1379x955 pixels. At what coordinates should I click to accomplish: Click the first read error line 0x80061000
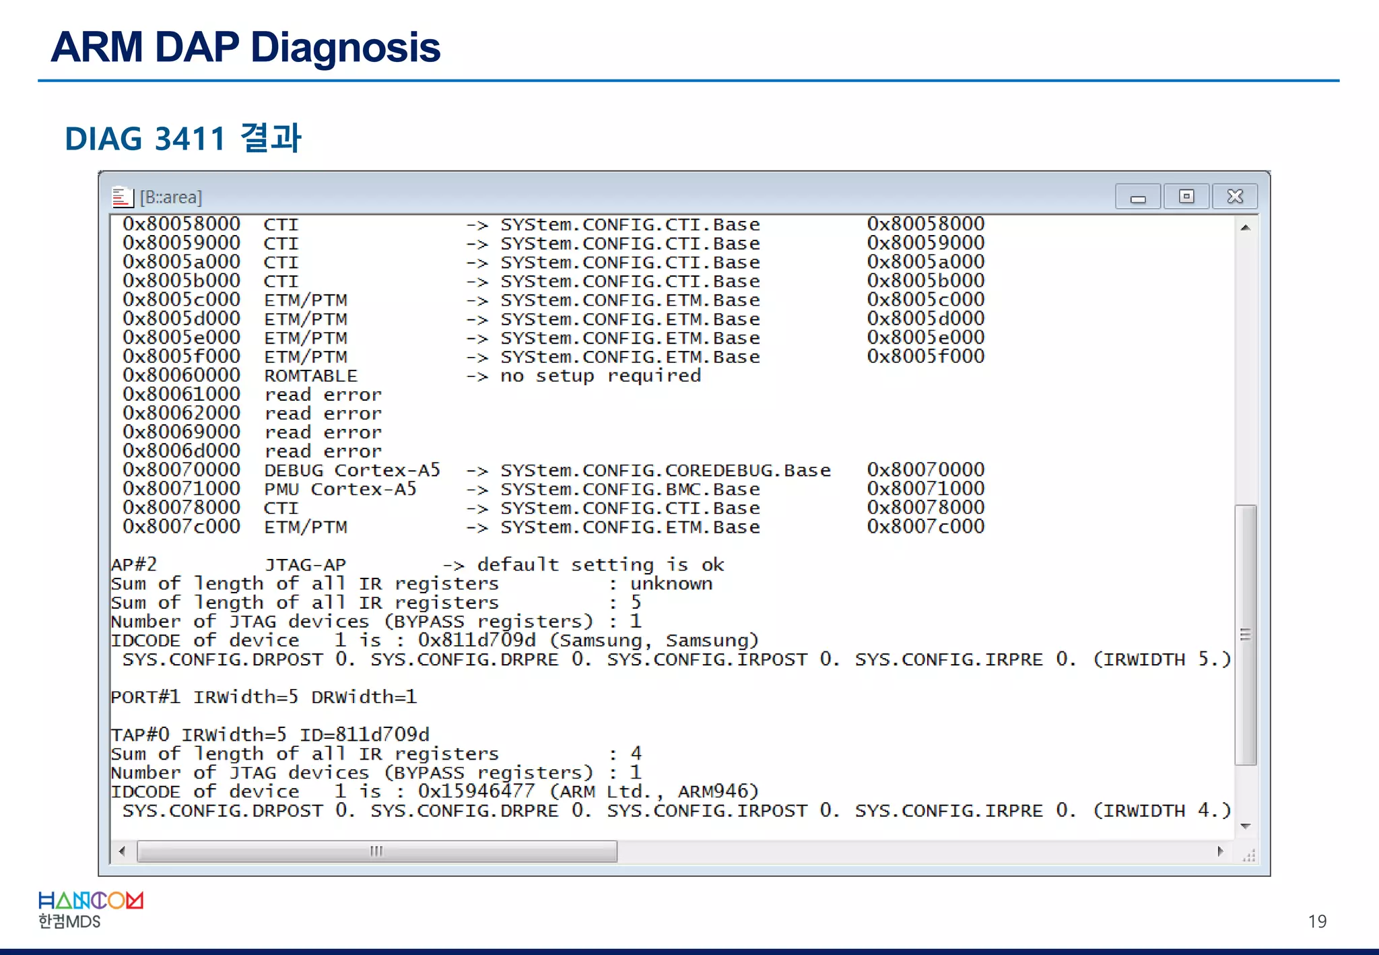point(322,395)
